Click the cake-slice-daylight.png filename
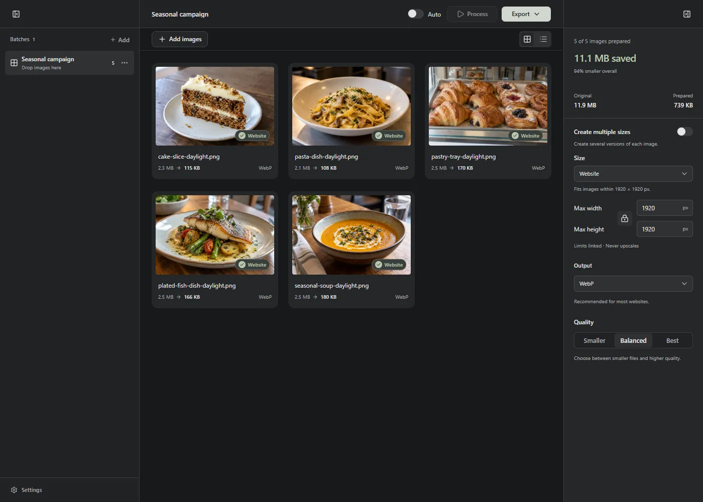The image size is (703, 502). (189, 157)
